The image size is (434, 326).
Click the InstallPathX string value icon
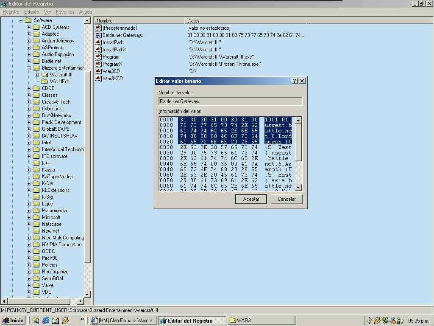[x=98, y=49]
